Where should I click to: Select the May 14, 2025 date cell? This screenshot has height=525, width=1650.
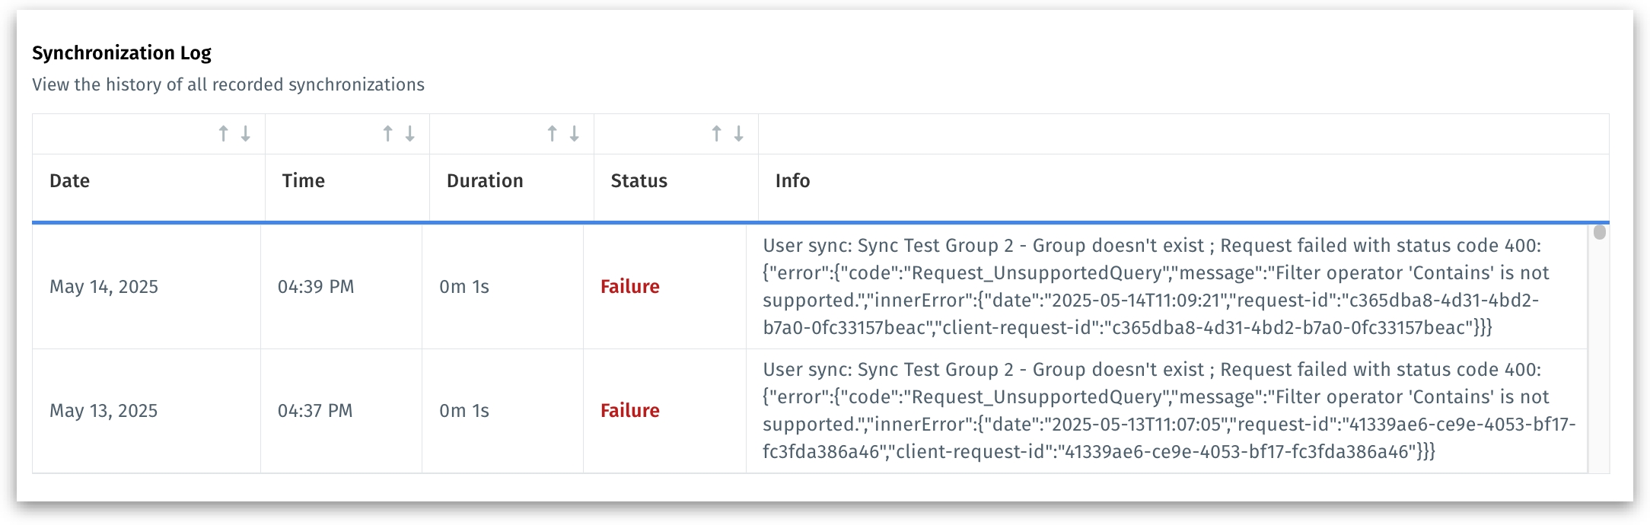coord(104,287)
